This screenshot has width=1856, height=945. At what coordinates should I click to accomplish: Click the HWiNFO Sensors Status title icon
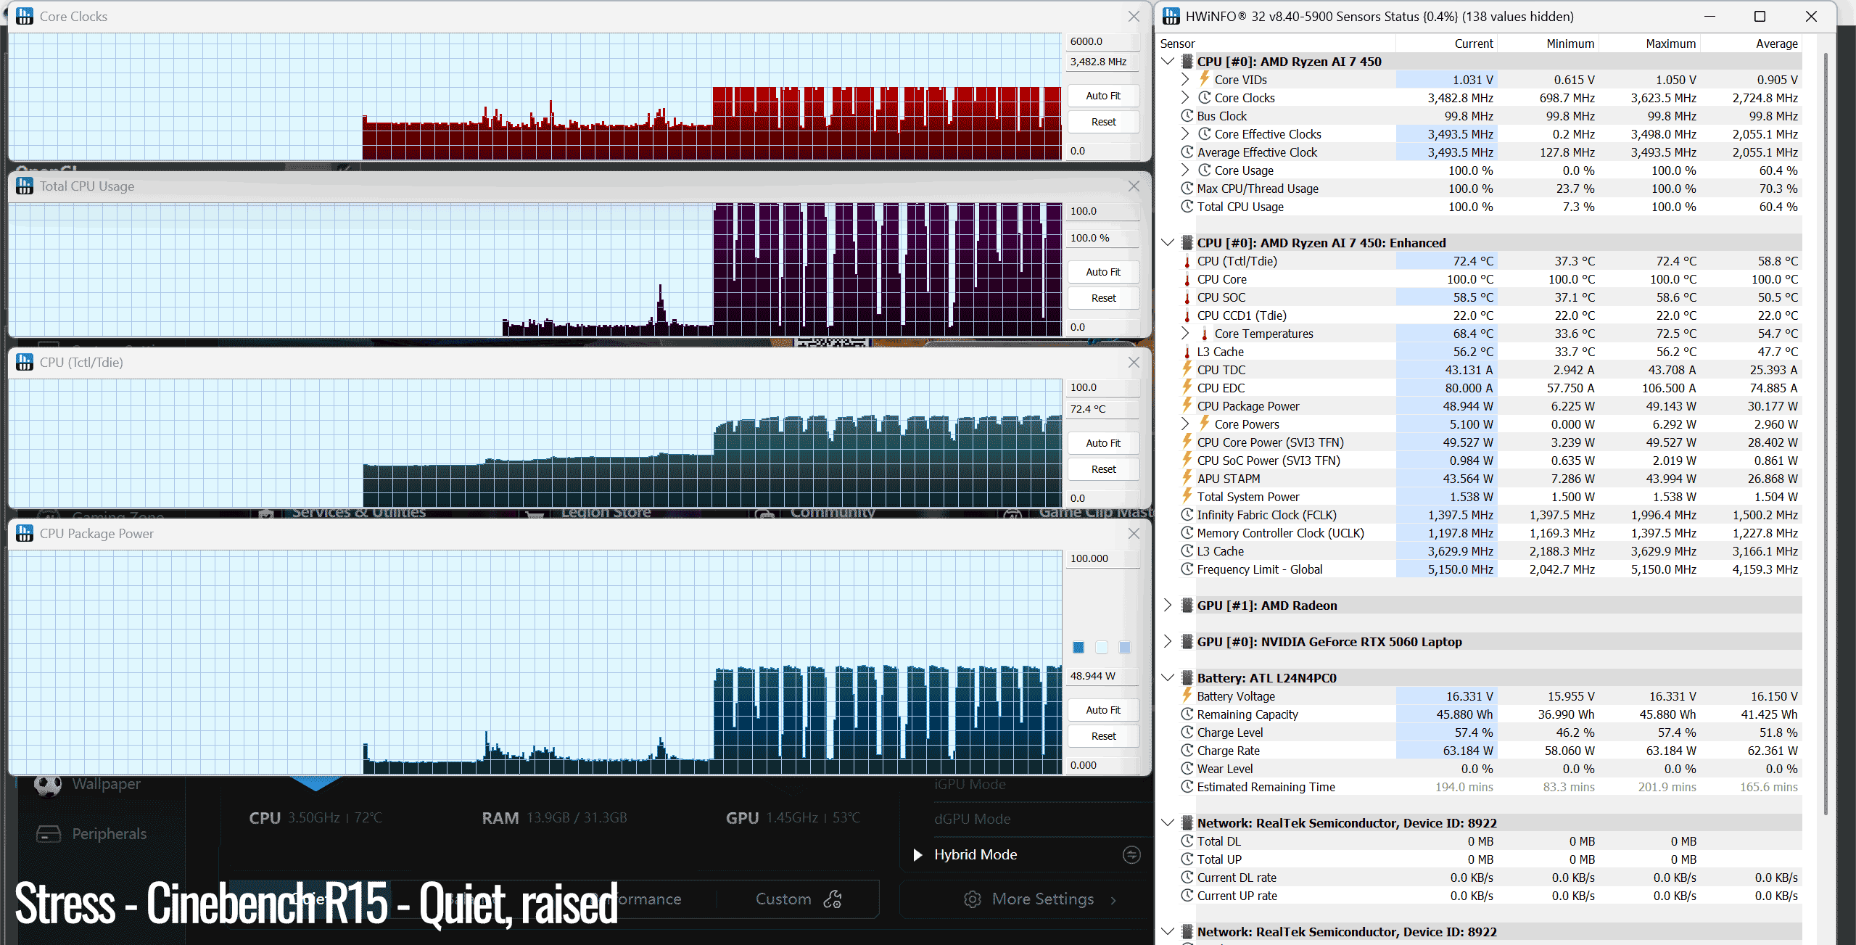click(x=1171, y=16)
